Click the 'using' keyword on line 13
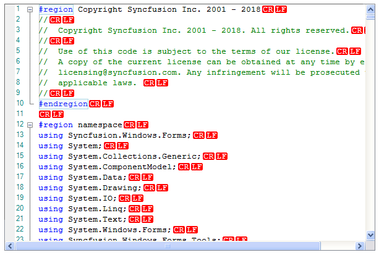Image resolution: width=379 pixels, height=255 pixels. pos(51,135)
